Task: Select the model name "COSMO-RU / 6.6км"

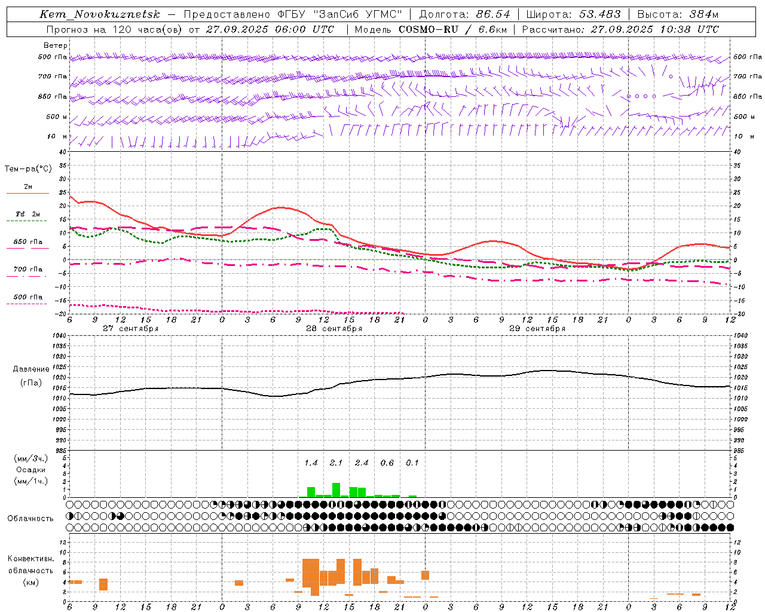Action: pos(452,29)
